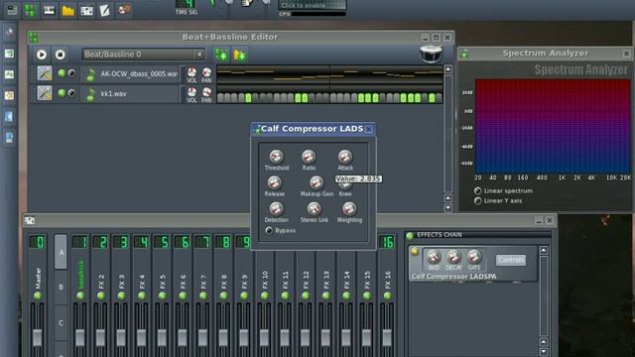Select FX bank B in mixer

tap(62, 287)
